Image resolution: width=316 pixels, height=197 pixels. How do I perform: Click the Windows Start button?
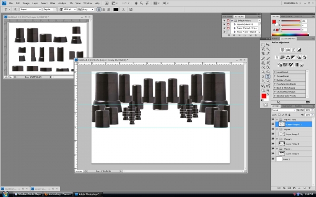[x=5, y=194]
